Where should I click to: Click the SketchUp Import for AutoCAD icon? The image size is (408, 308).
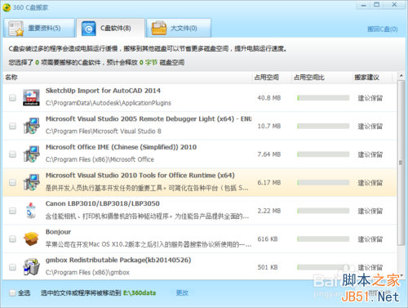point(31,97)
